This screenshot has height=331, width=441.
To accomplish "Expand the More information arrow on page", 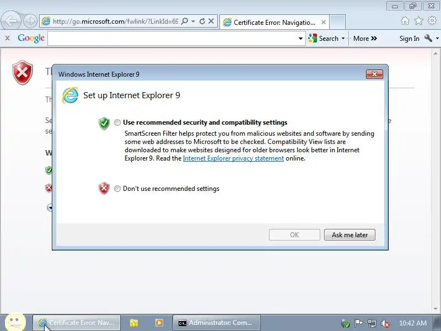I will [x=50, y=208].
